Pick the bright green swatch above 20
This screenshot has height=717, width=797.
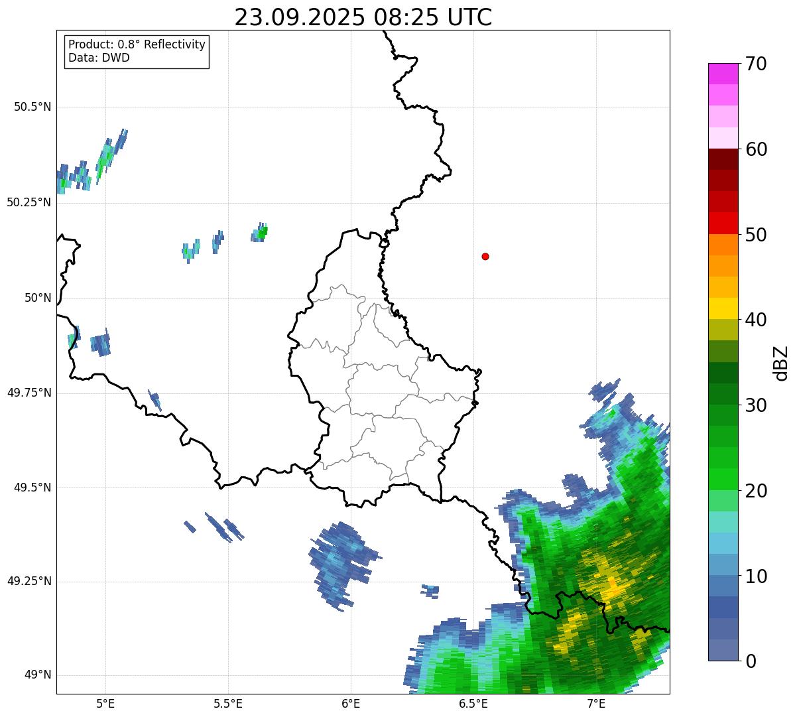tap(723, 480)
